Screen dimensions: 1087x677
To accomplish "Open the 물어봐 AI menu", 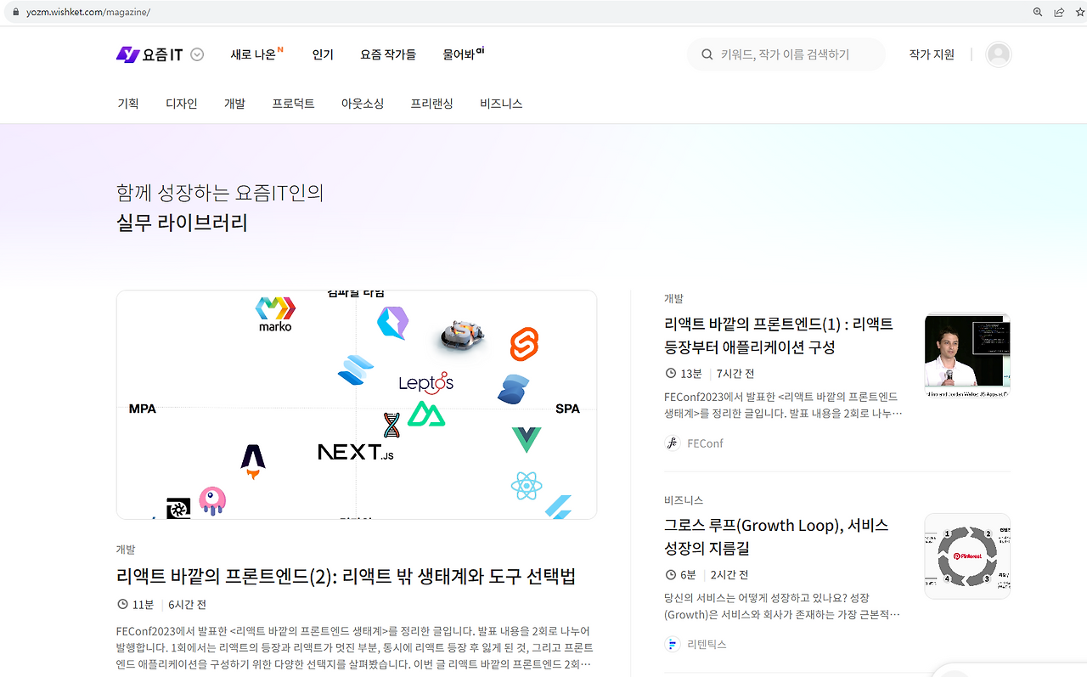I will click(464, 54).
